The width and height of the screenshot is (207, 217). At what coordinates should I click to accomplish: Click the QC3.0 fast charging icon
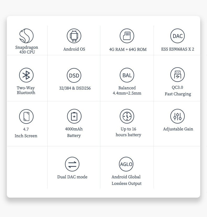pos(178,75)
